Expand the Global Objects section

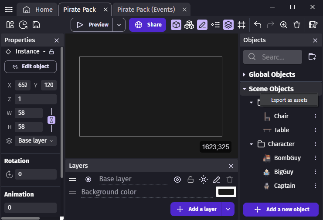244,74
